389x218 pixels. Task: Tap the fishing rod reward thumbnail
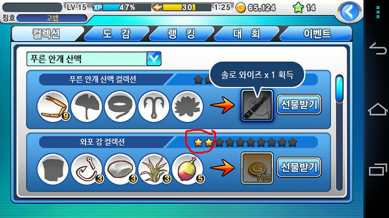point(257,105)
